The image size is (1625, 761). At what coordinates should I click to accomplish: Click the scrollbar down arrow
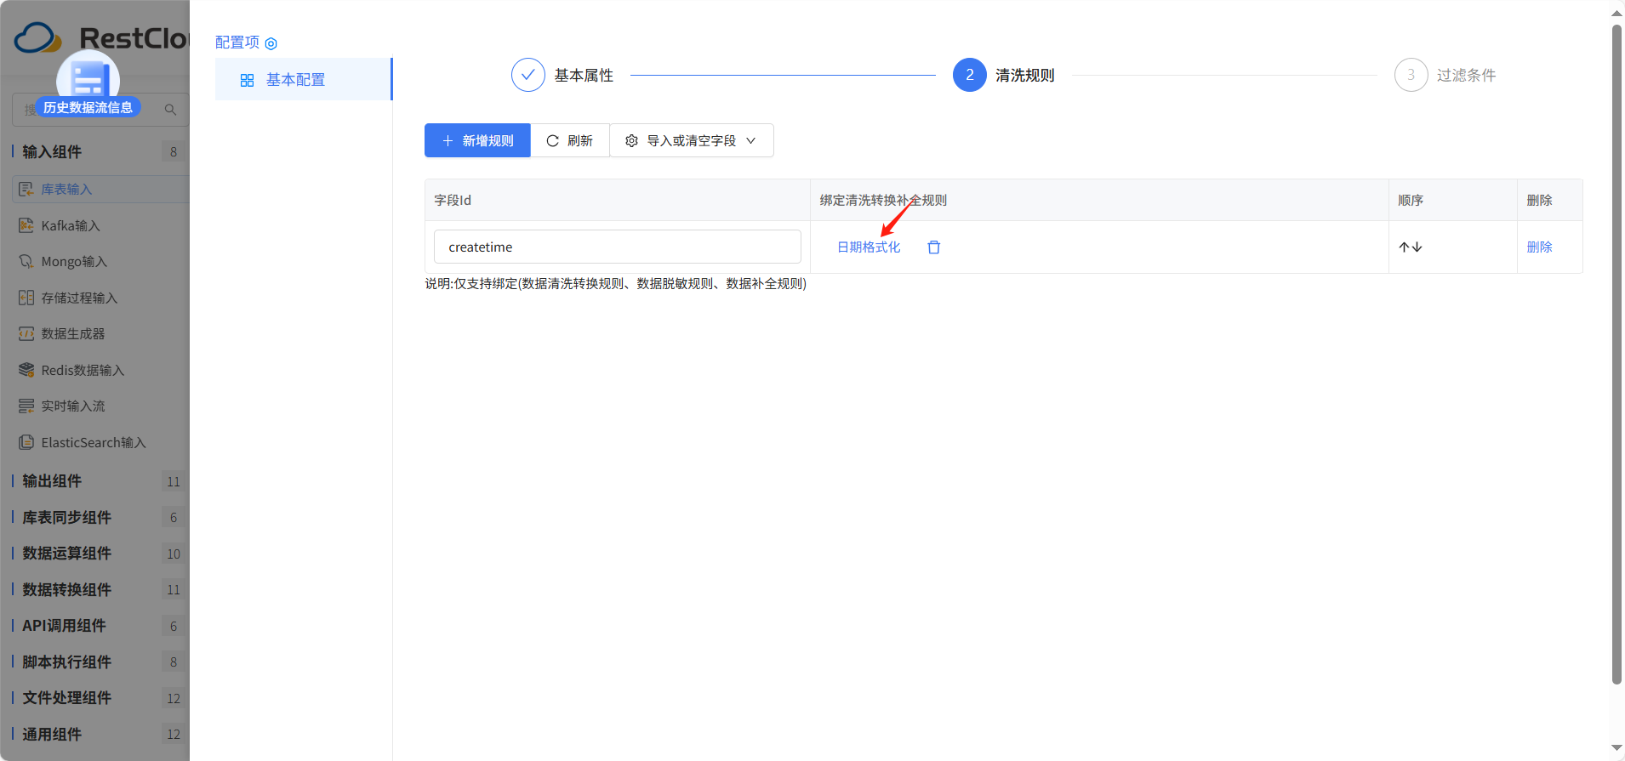pos(1616,748)
